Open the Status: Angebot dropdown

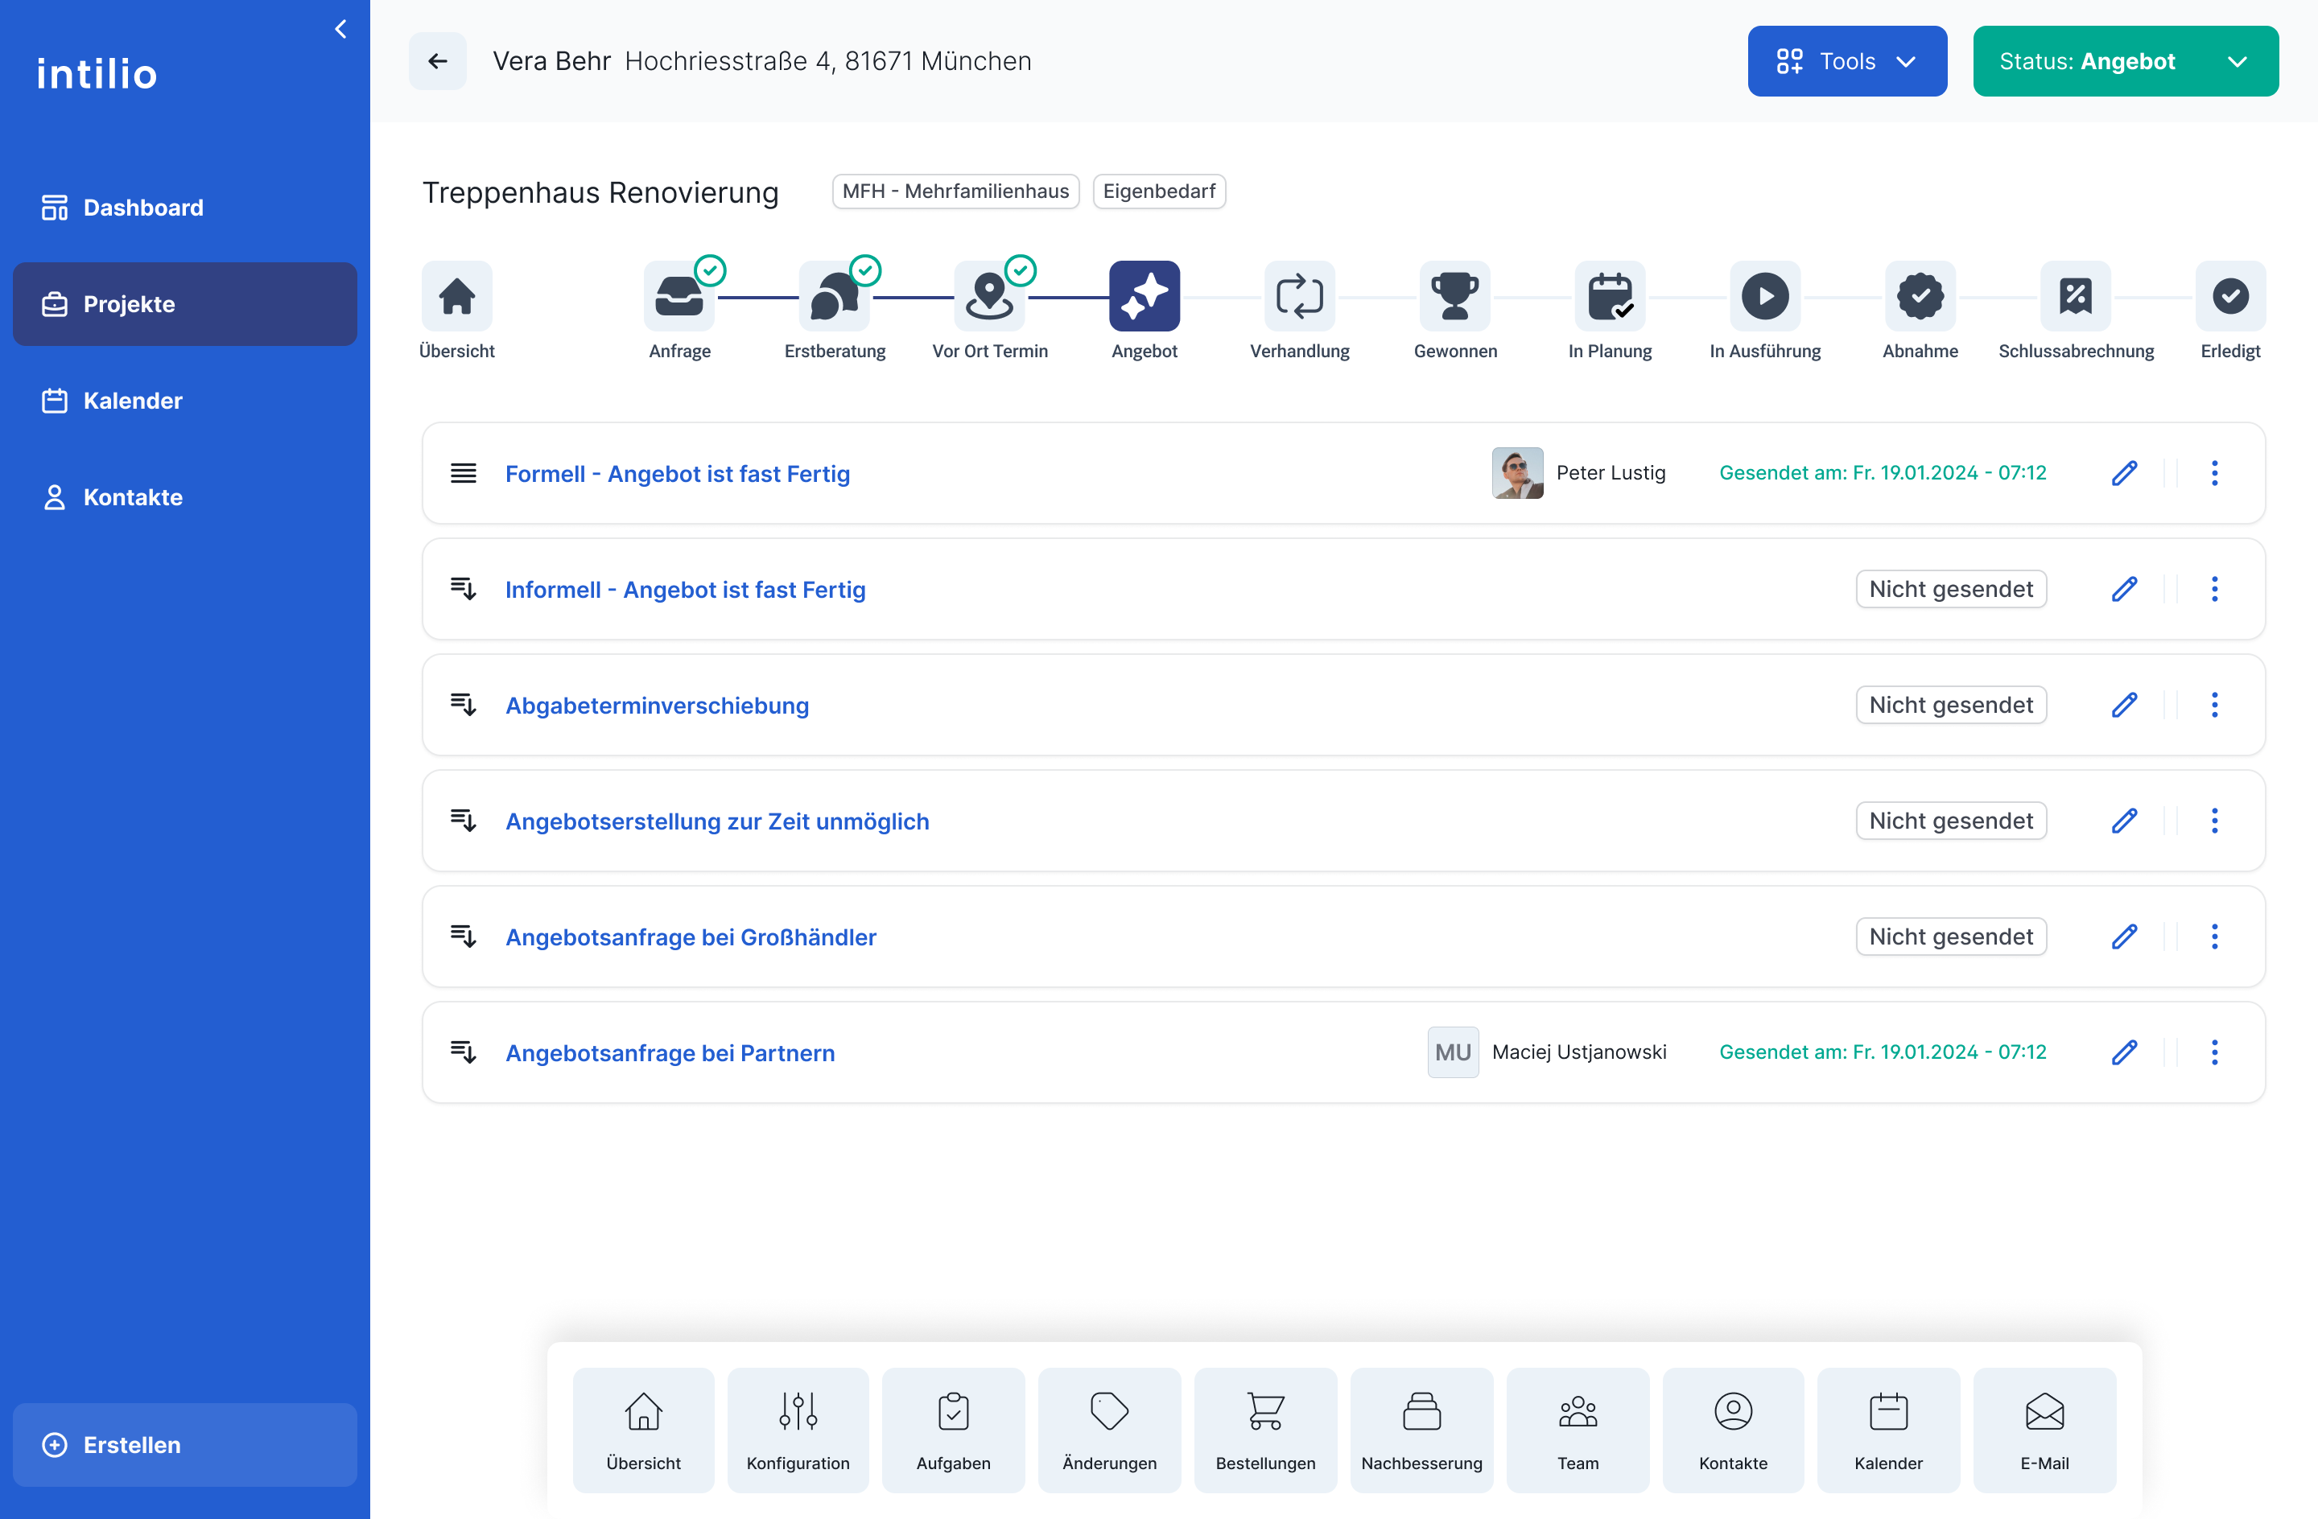(2125, 61)
